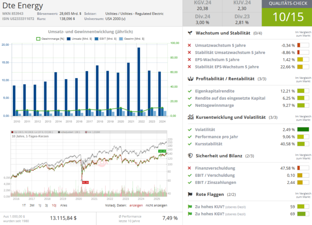Click the tall 2022 Umsatz bar
Screen dimensions: 312x225
click(138, 82)
